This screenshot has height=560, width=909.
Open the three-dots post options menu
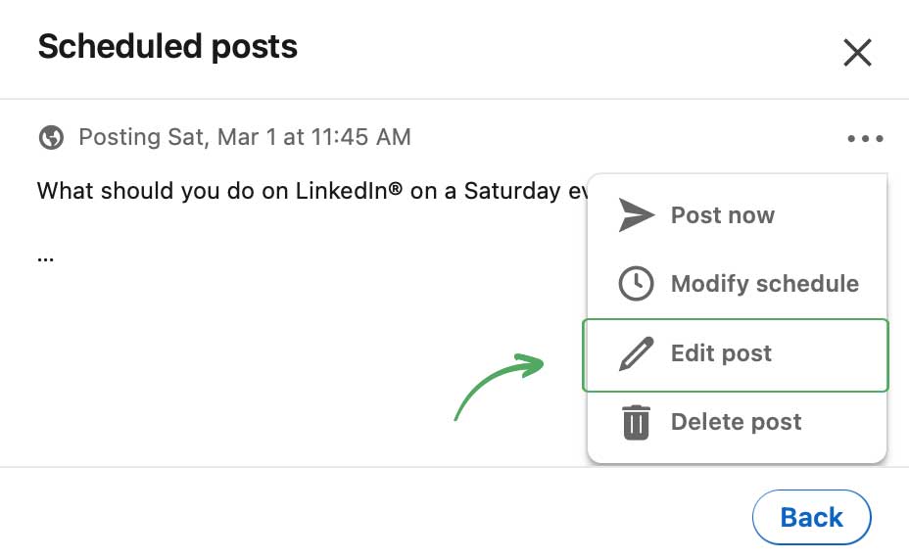865,139
